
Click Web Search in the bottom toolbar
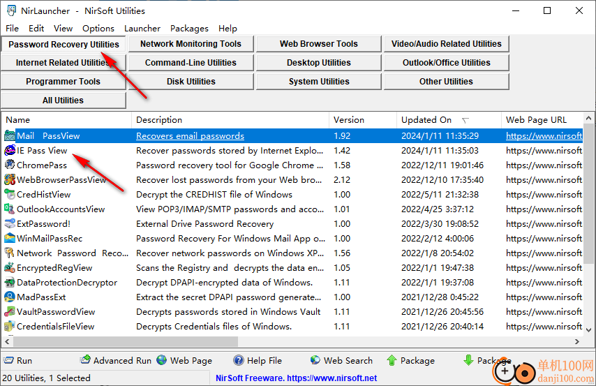coord(341,360)
